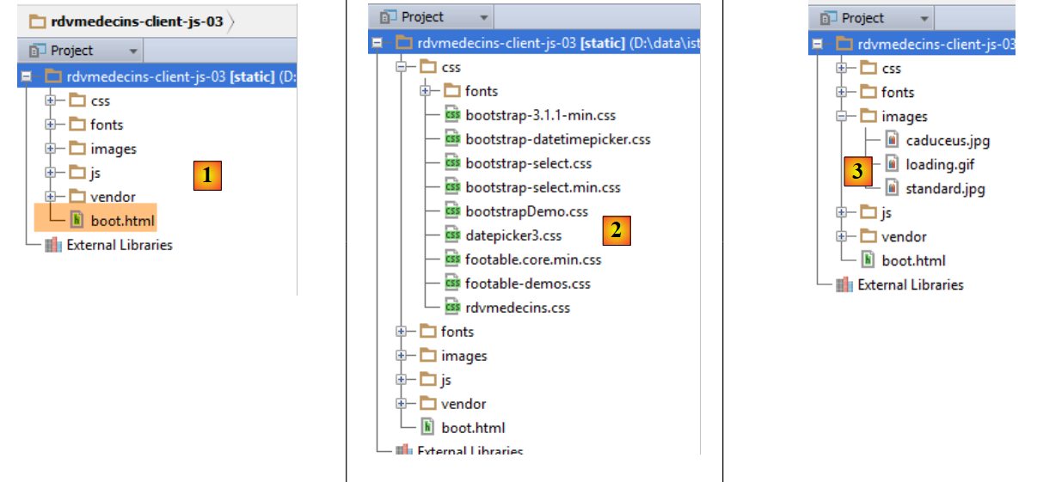This screenshot has height=482, width=1037.
Task: Click the orange marker labeled 1
Action: [x=206, y=177]
